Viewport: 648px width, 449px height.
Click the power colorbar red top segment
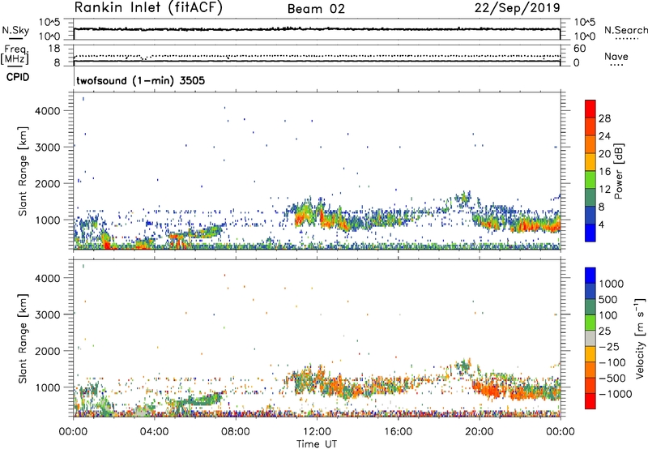[590, 109]
